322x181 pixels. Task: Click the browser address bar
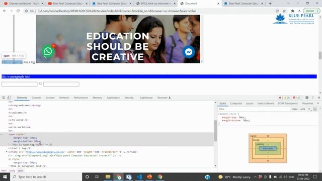[152, 11]
